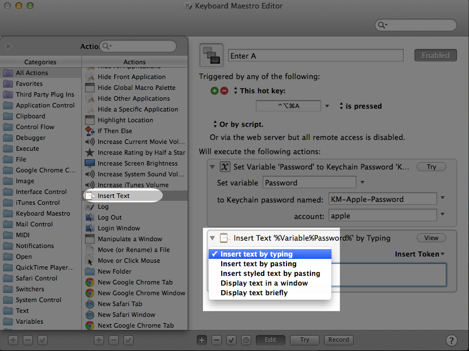Viewport: 469px width, 351px height.
Task: Click the speaker icon for Increase iTunes Volume
Action: (90, 185)
